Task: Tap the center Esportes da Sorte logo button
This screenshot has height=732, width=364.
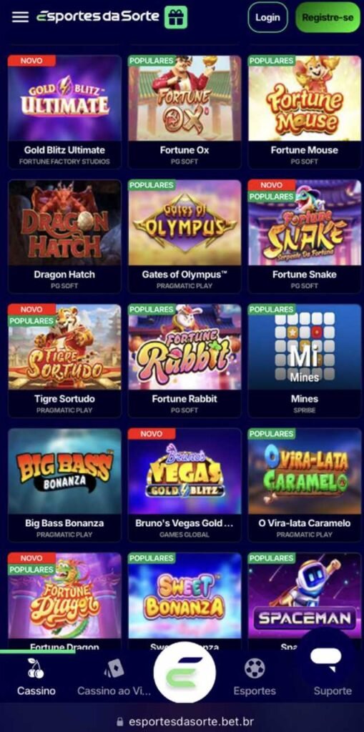Action: [x=185, y=672]
